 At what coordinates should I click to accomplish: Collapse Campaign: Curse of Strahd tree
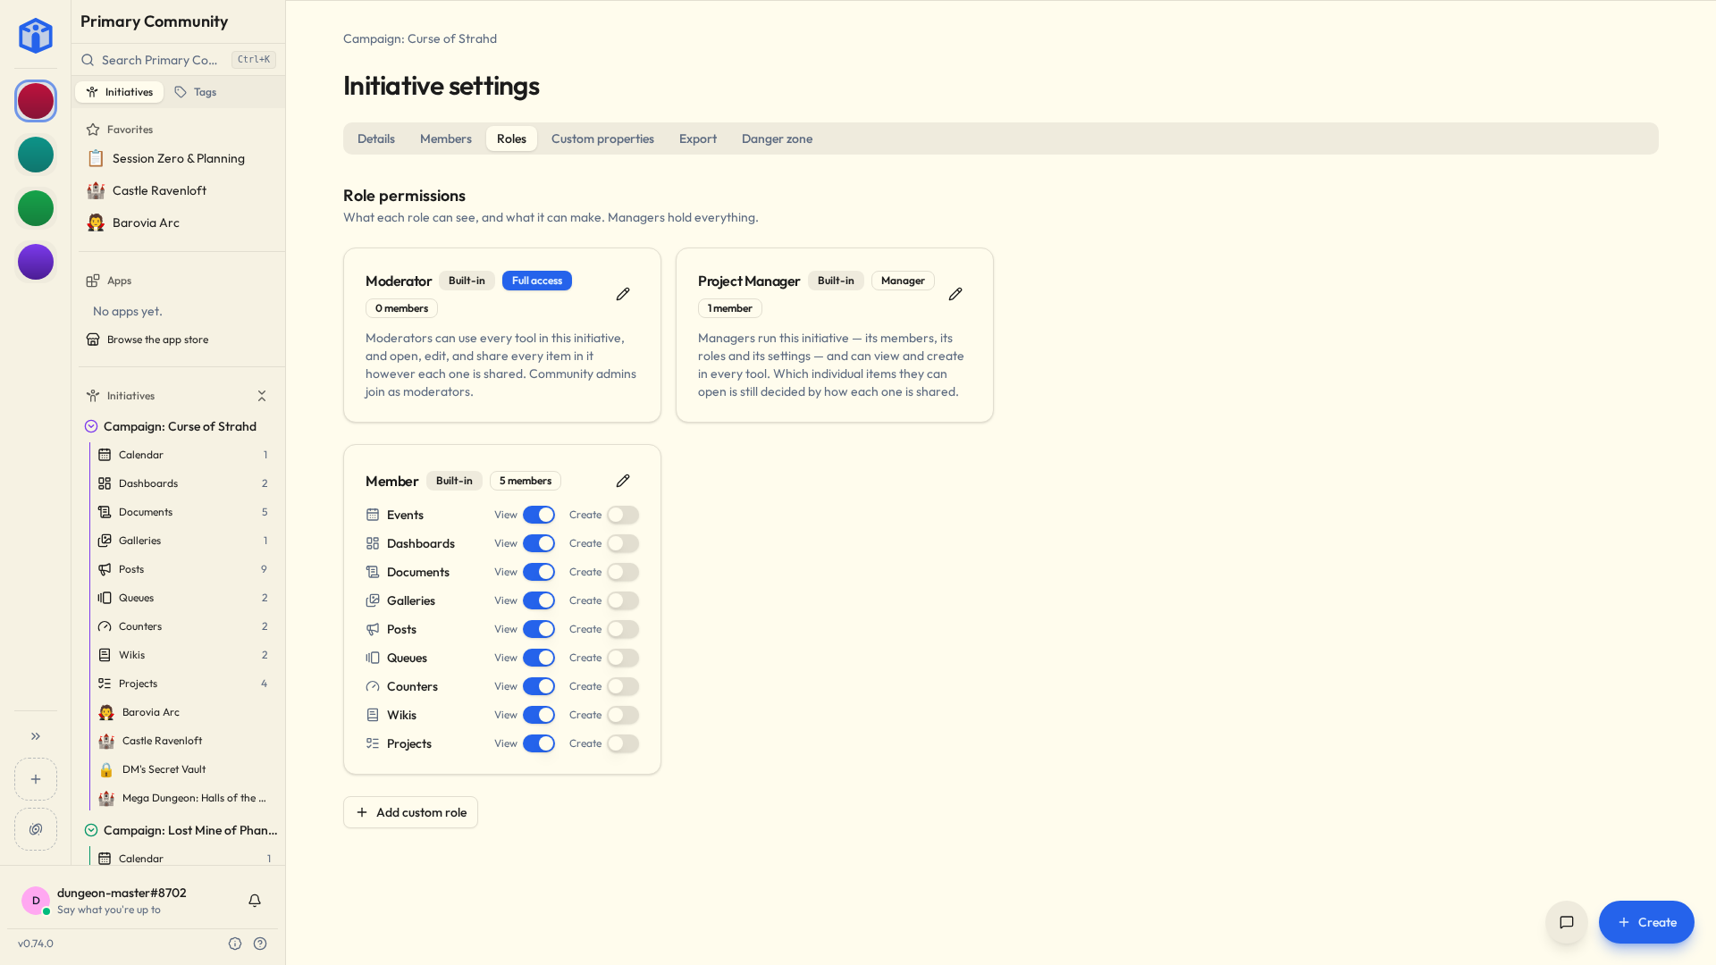tap(91, 426)
